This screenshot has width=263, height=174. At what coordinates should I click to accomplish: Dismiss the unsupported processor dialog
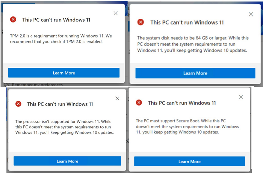click(x=117, y=98)
